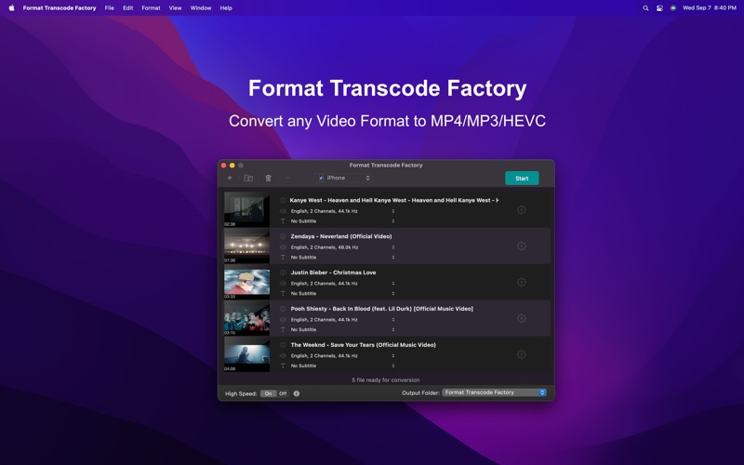Turn High Speed Off
Screen dimensions: 744x465
click(283, 393)
